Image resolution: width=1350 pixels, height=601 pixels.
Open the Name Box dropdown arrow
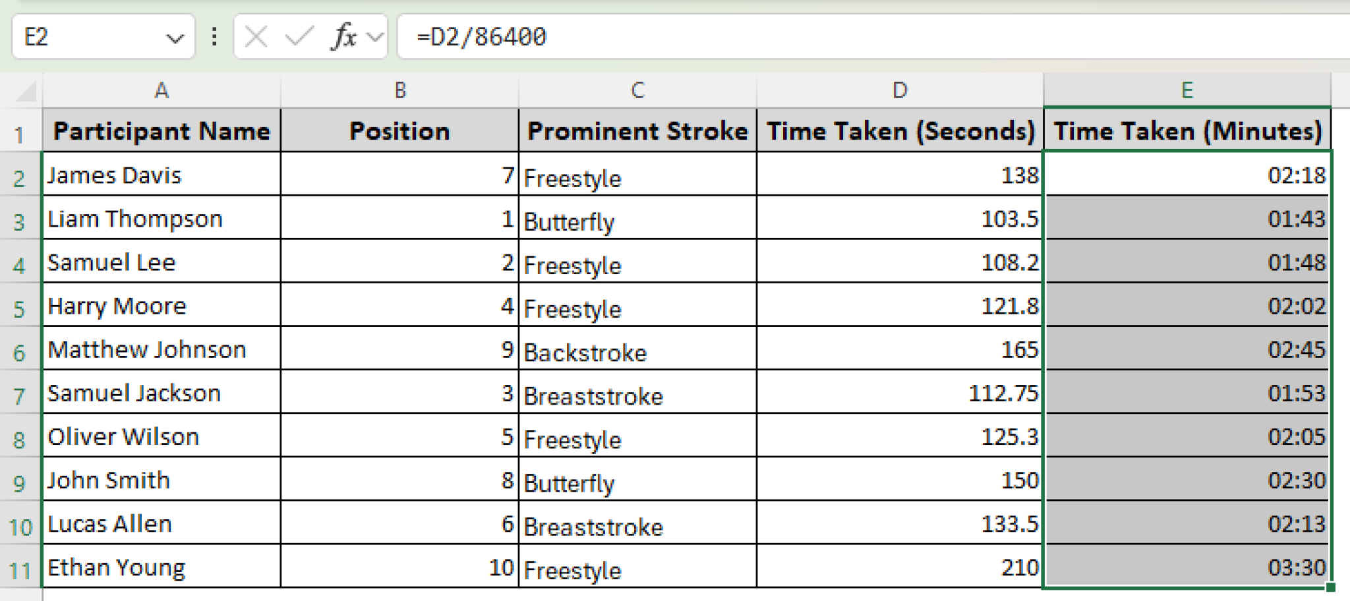pyautogui.click(x=176, y=36)
